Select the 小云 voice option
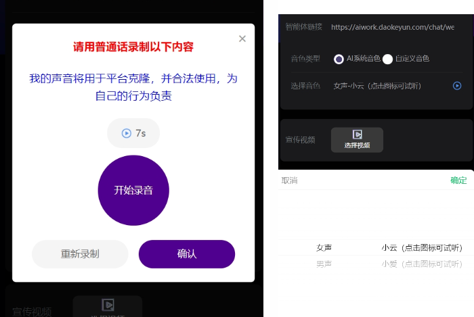 [x=421, y=248]
